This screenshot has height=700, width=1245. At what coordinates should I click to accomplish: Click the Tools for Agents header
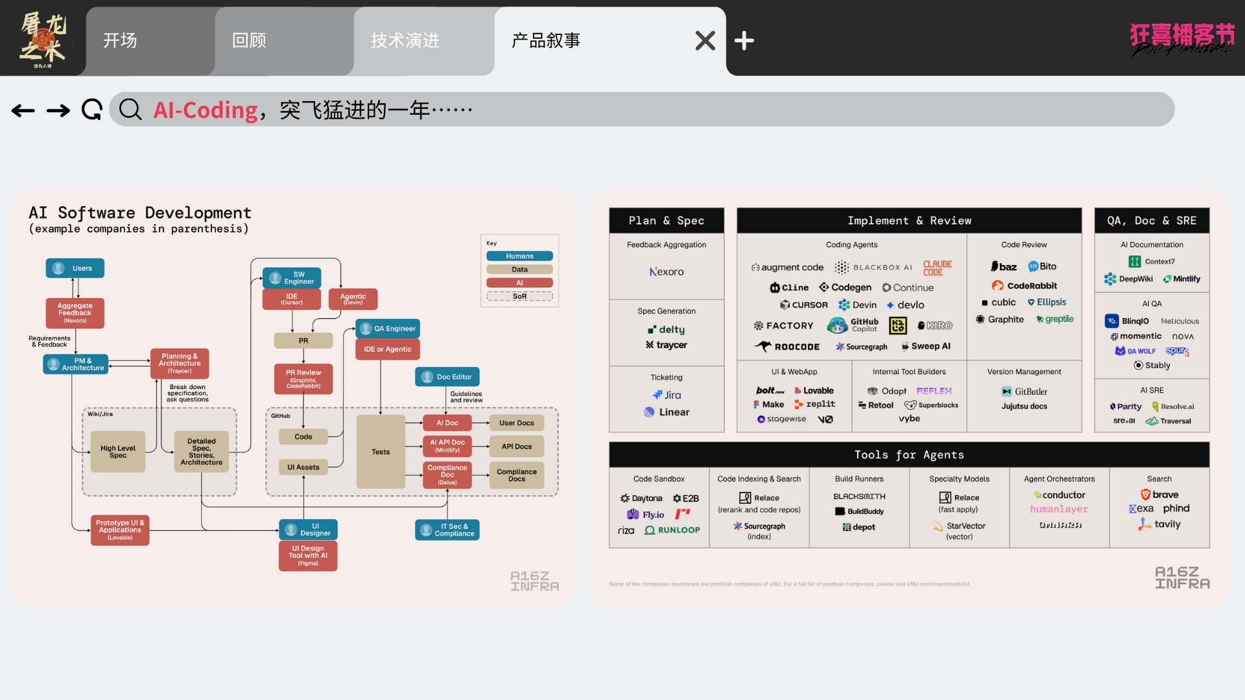(x=908, y=455)
